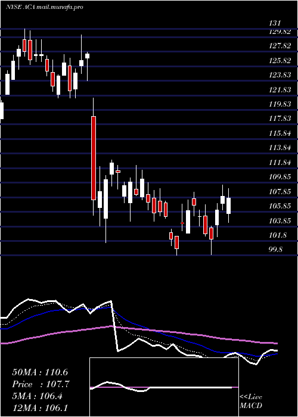This screenshot has width=298, height=417.
Task: Click the 119.83 price axis label
Action: pyautogui.click(x=280, y=104)
